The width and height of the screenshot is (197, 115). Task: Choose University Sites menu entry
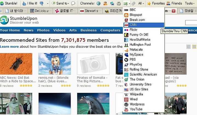[144, 84]
